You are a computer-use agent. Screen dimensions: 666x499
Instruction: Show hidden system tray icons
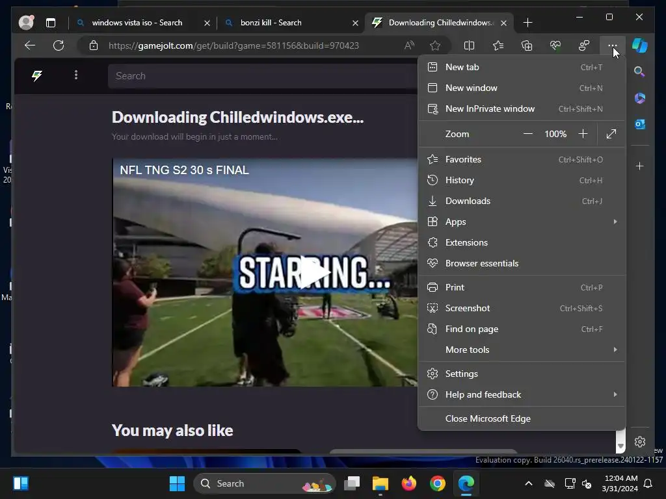529,483
